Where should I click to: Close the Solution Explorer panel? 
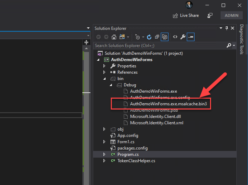coord(233,28)
